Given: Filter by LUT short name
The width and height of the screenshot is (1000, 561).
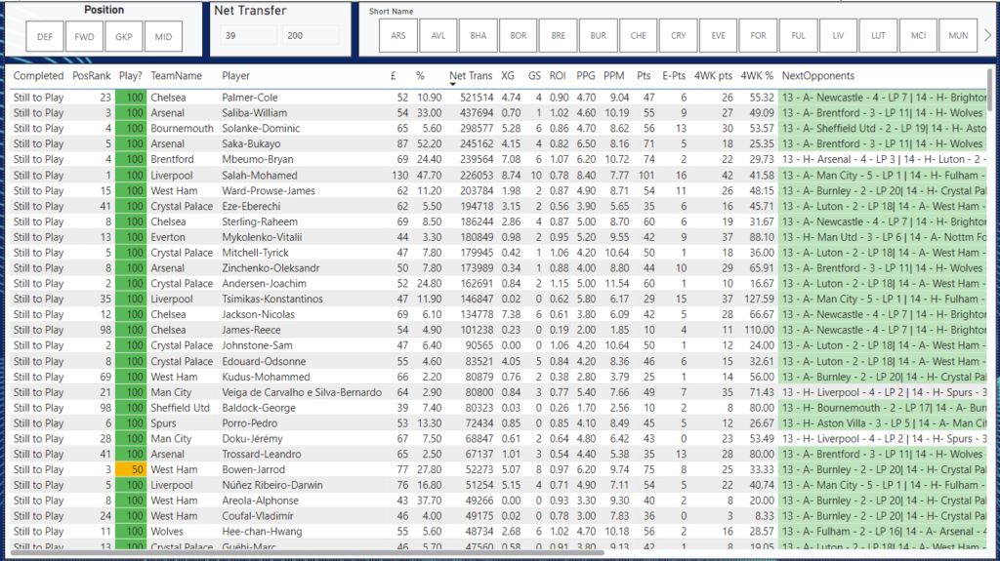Looking at the screenshot, I should [878, 36].
